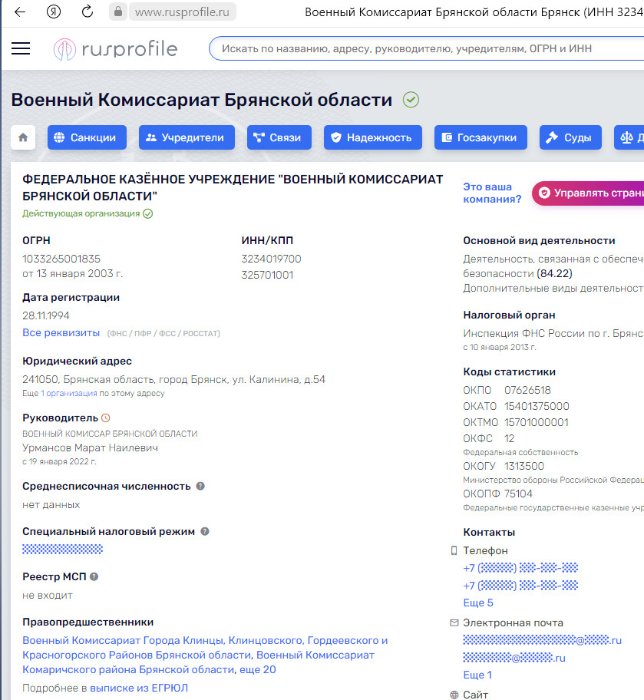
Task: Click the help icon beside Реестр МСП
Action: click(94, 576)
